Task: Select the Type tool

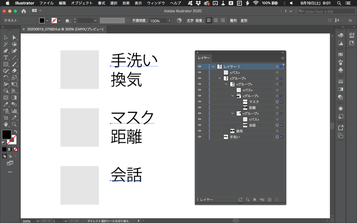Action: (6, 58)
